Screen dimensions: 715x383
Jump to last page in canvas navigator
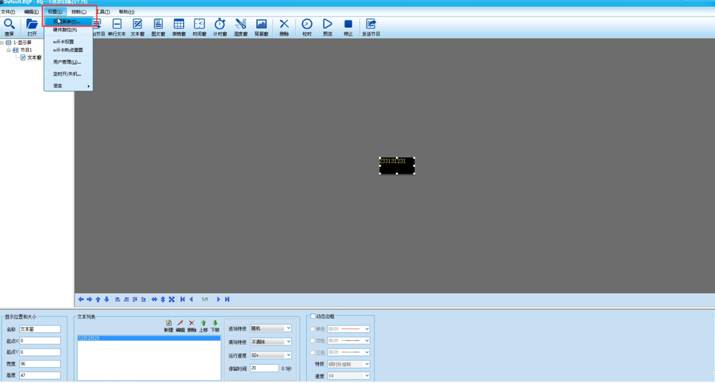pos(227,299)
